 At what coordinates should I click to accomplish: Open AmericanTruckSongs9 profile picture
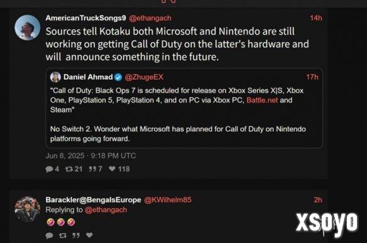point(28,28)
